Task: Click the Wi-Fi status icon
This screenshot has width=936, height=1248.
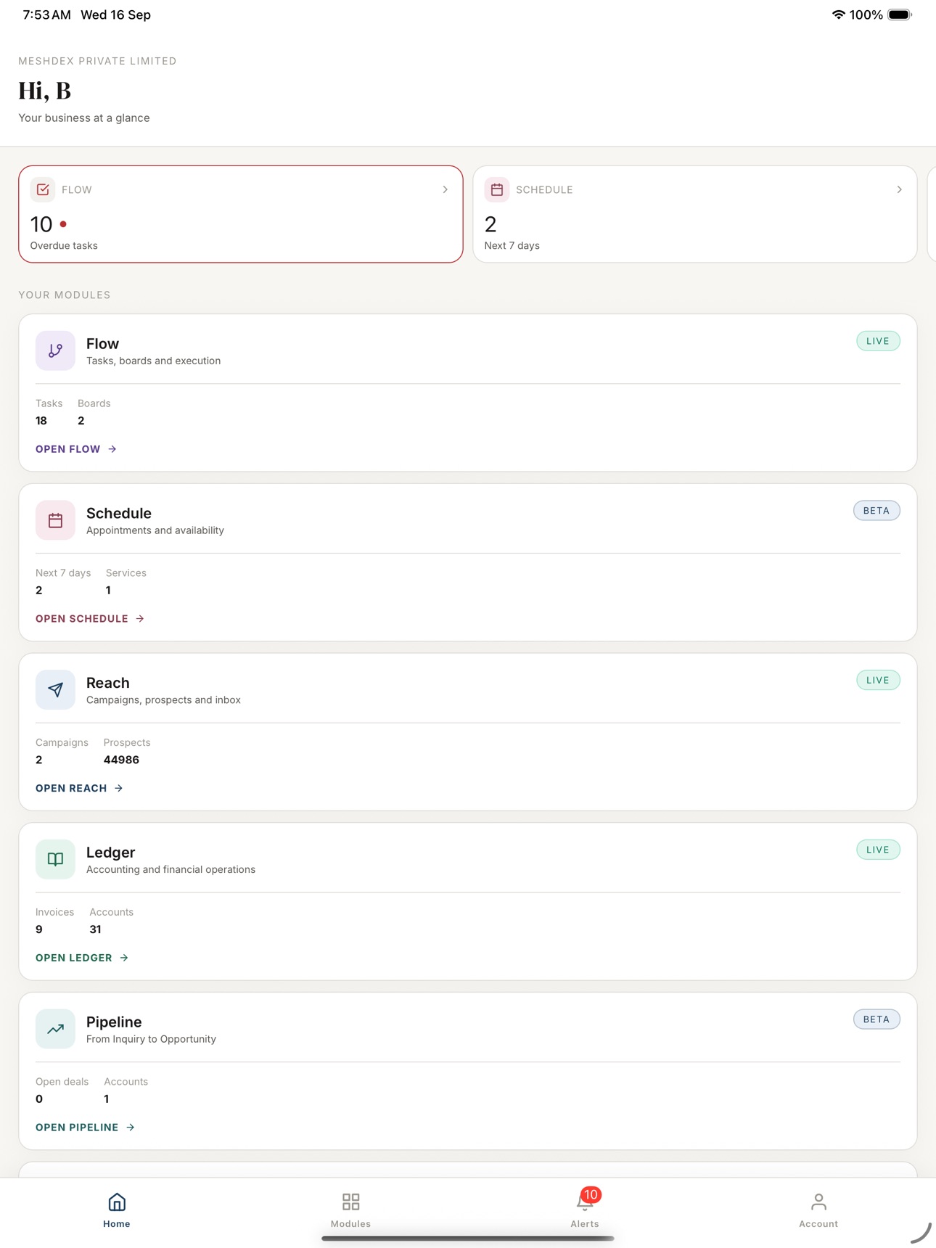Action: (838, 15)
